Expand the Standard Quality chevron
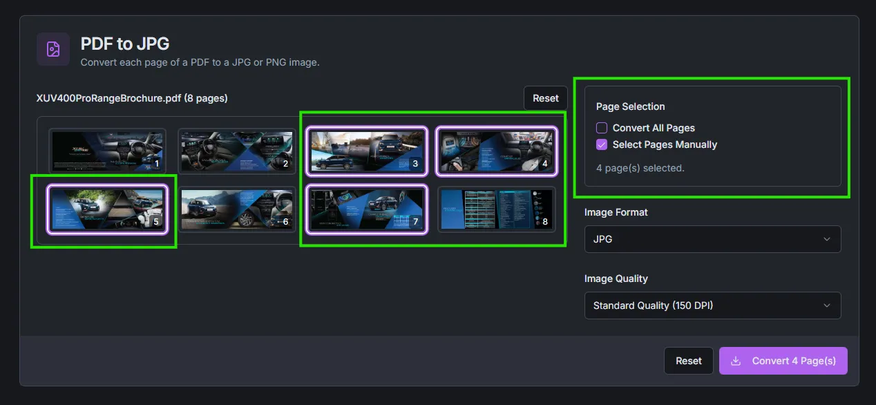876x405 pixels. point(827,305)
